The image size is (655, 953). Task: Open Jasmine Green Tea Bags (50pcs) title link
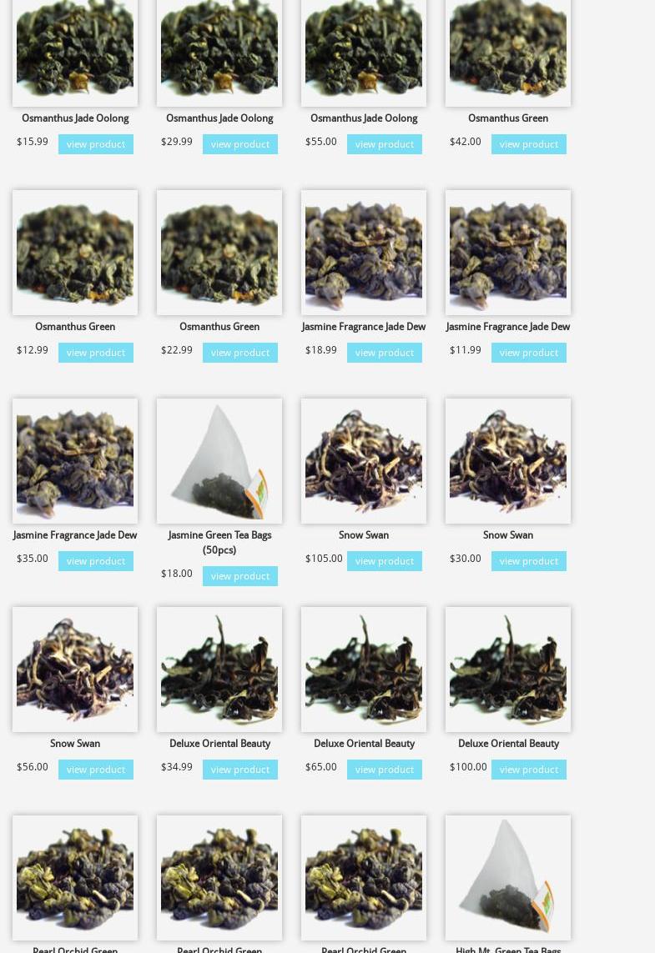219,542
